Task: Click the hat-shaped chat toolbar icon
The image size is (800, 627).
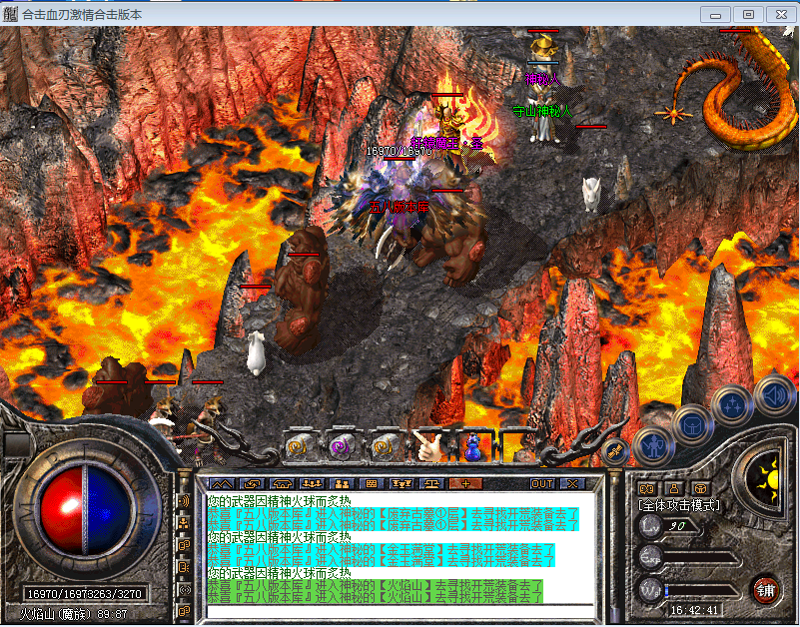Action: [x=282, y=483]
